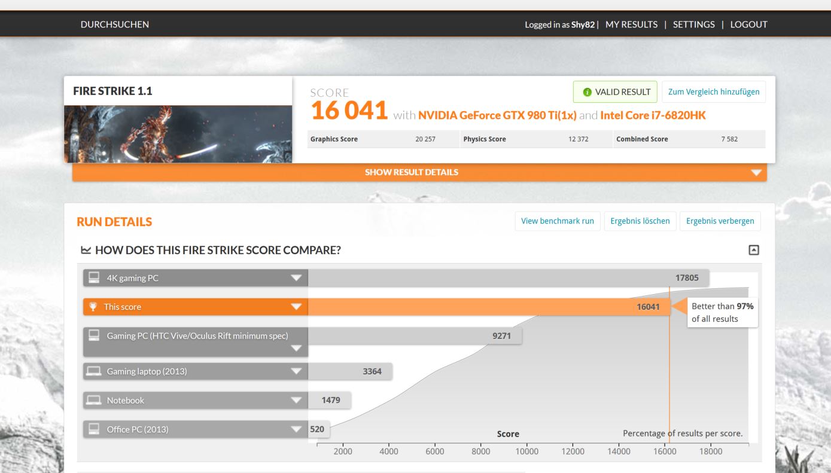Click the orange 16041 score bar

point(488,307)
